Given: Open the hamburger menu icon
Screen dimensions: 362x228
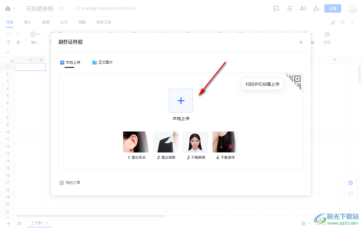Looking at the screenshot, I should click(x=290, y=8).
